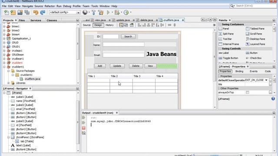Select Scroll Pane component in Palette
Viewport: 278px width, 156px height.
click(x=254, y=34)
